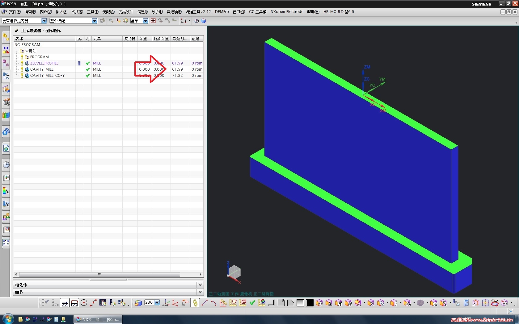Screen dimensions: 519x324
Task: Open the 全部 dropdown arrow
Action: click(x=146, y=21)
